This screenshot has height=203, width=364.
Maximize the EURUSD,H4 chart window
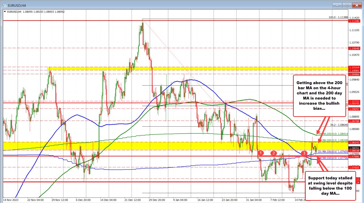[x=347, y=5]
